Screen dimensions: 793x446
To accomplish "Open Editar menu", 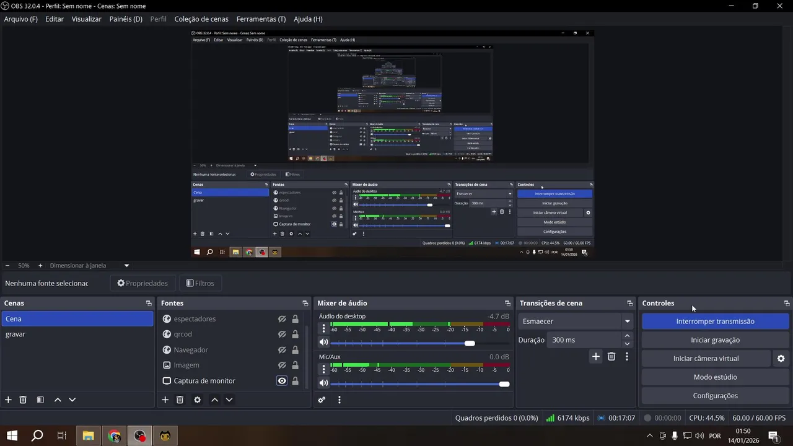I will (55, 19).
